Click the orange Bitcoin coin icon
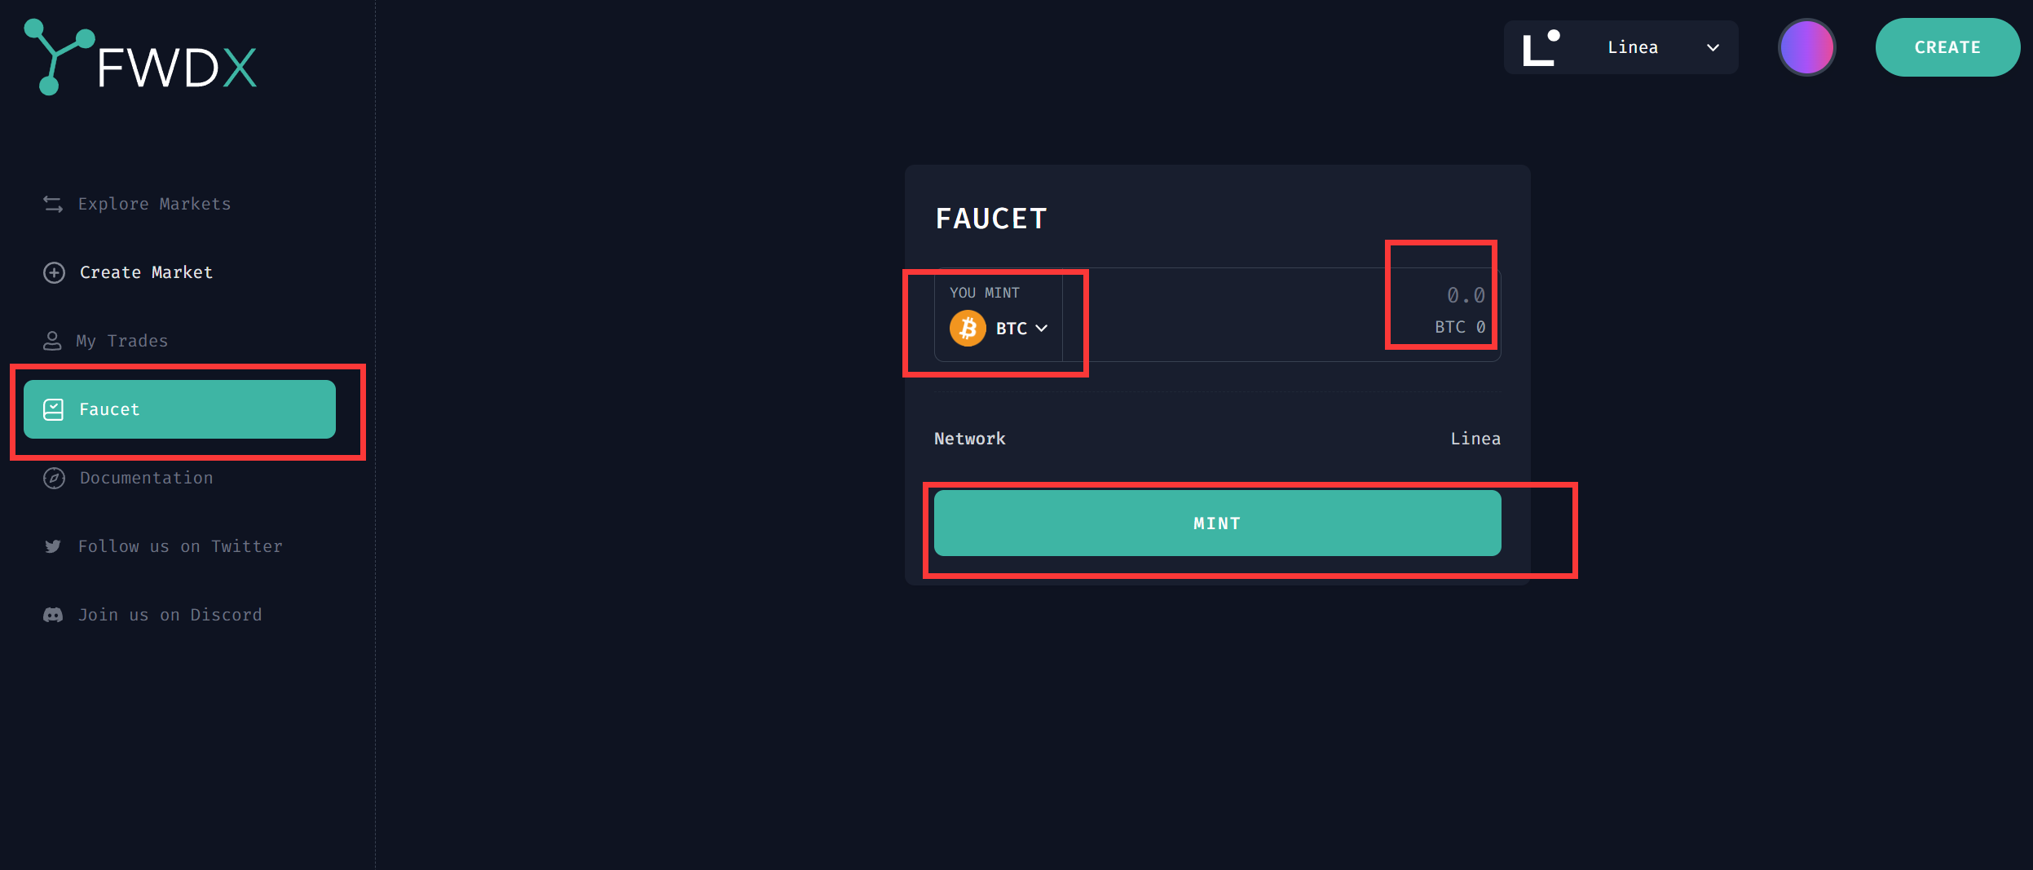 click(x=968, y=329)
